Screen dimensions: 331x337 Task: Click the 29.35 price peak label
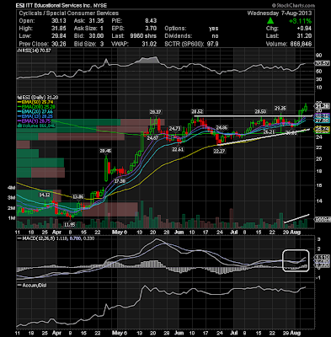click(x=280, y=108)
